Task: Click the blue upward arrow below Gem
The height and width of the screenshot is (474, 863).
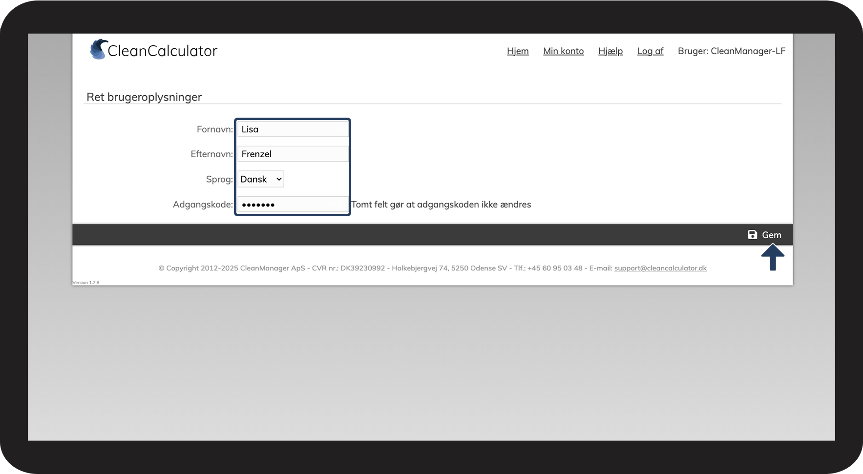Action: (772, 257)
